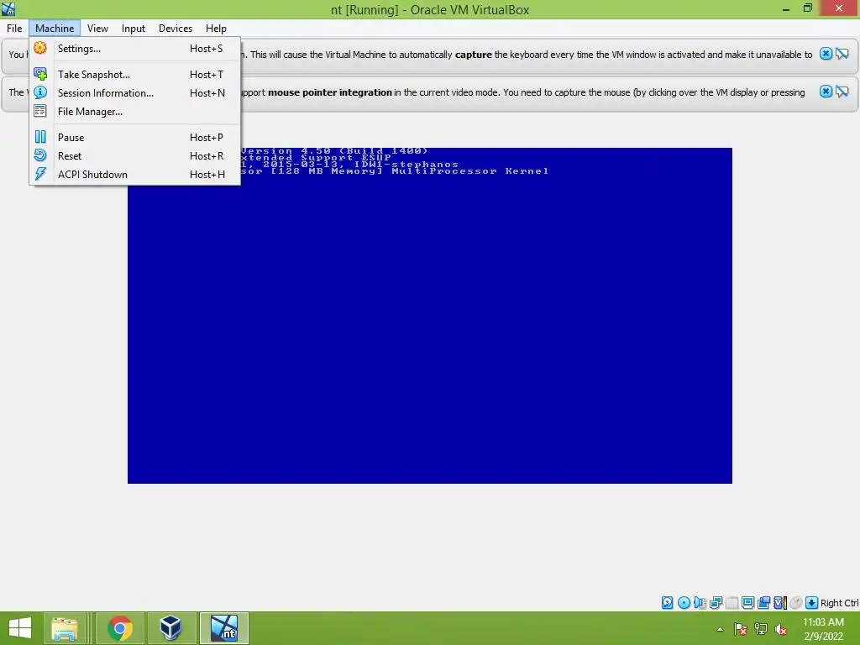The height and width of the screenshot is (645, 860).
Task: Choose ACPI Shutdown menu entry
Action: (134, 175)
